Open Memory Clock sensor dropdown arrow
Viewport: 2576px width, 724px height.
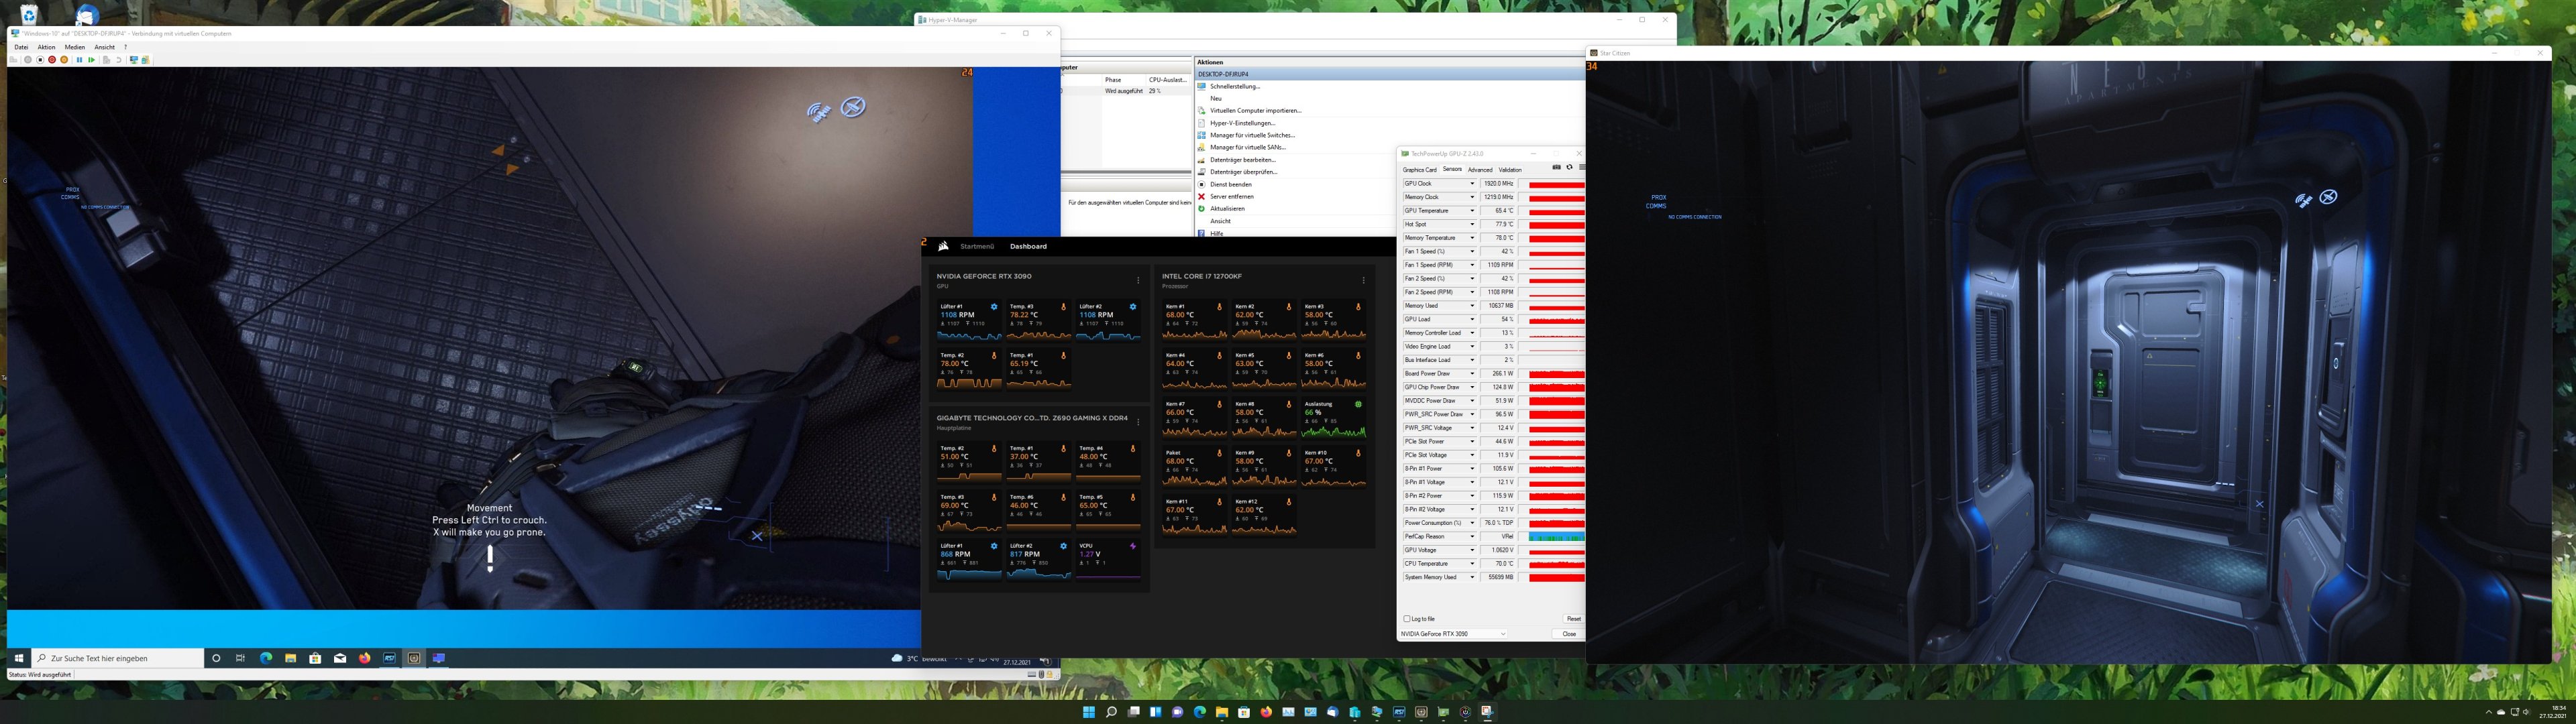click(x=1471, y=197)
